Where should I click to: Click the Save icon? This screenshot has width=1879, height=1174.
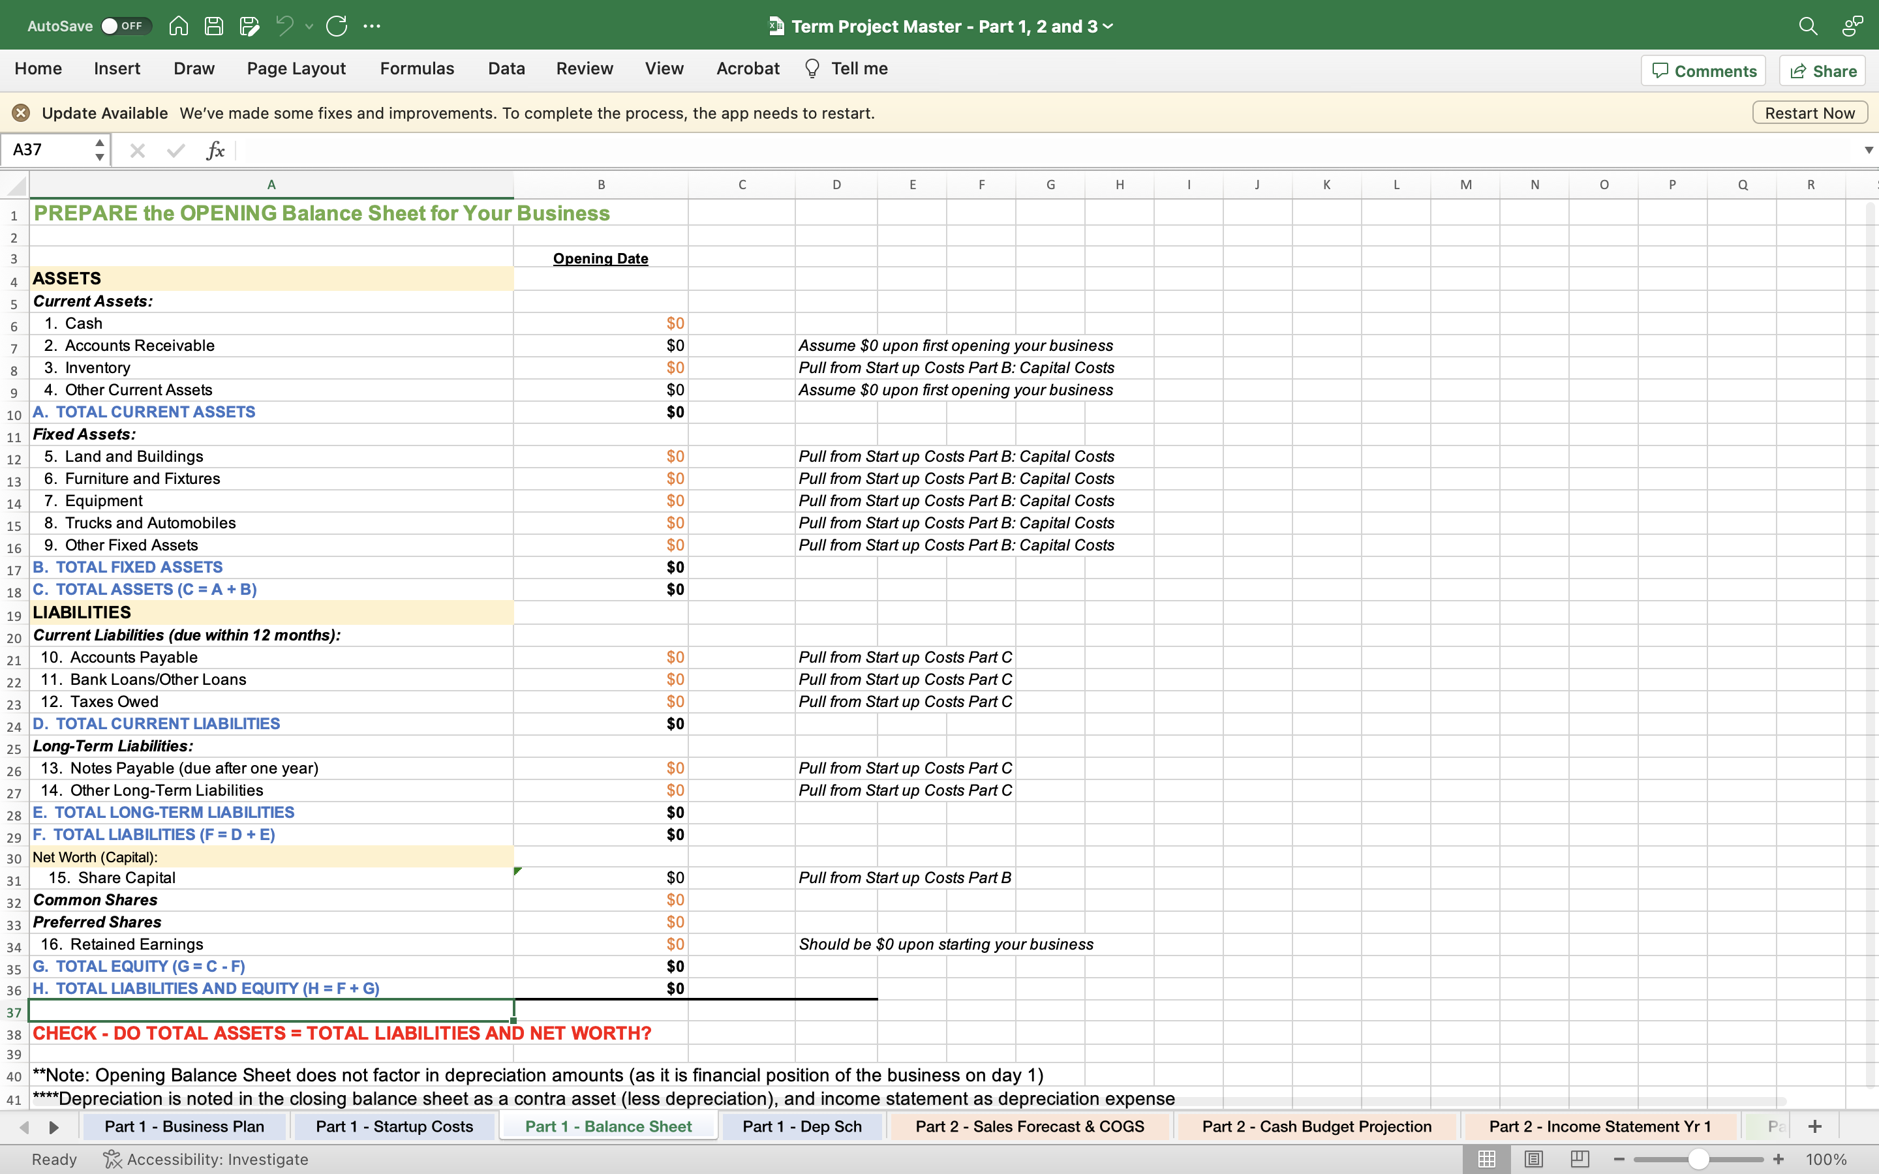[213, 25]
